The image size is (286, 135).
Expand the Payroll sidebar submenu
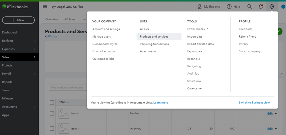tap(35, 74)
